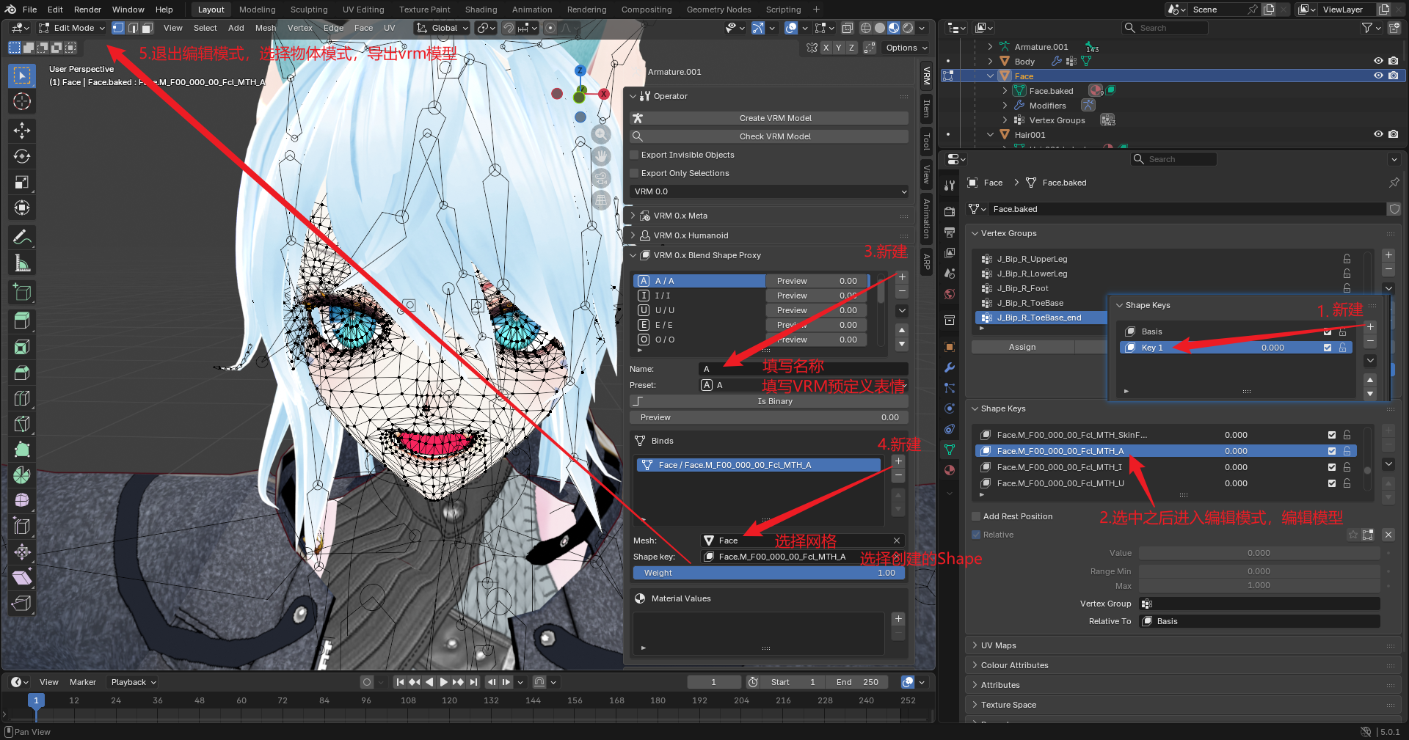This screenshot has height=740, width=1409.
Task: Select the Knife tool
Action: click(22, 424)
